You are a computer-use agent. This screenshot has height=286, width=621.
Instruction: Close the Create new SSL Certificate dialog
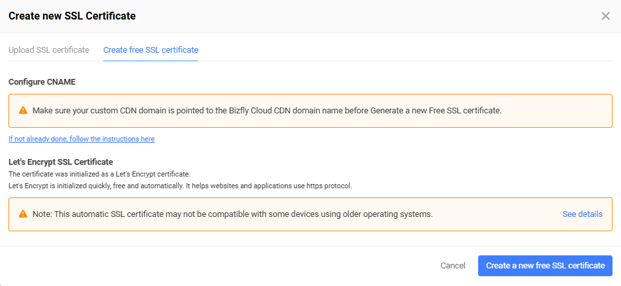(605, 16)
